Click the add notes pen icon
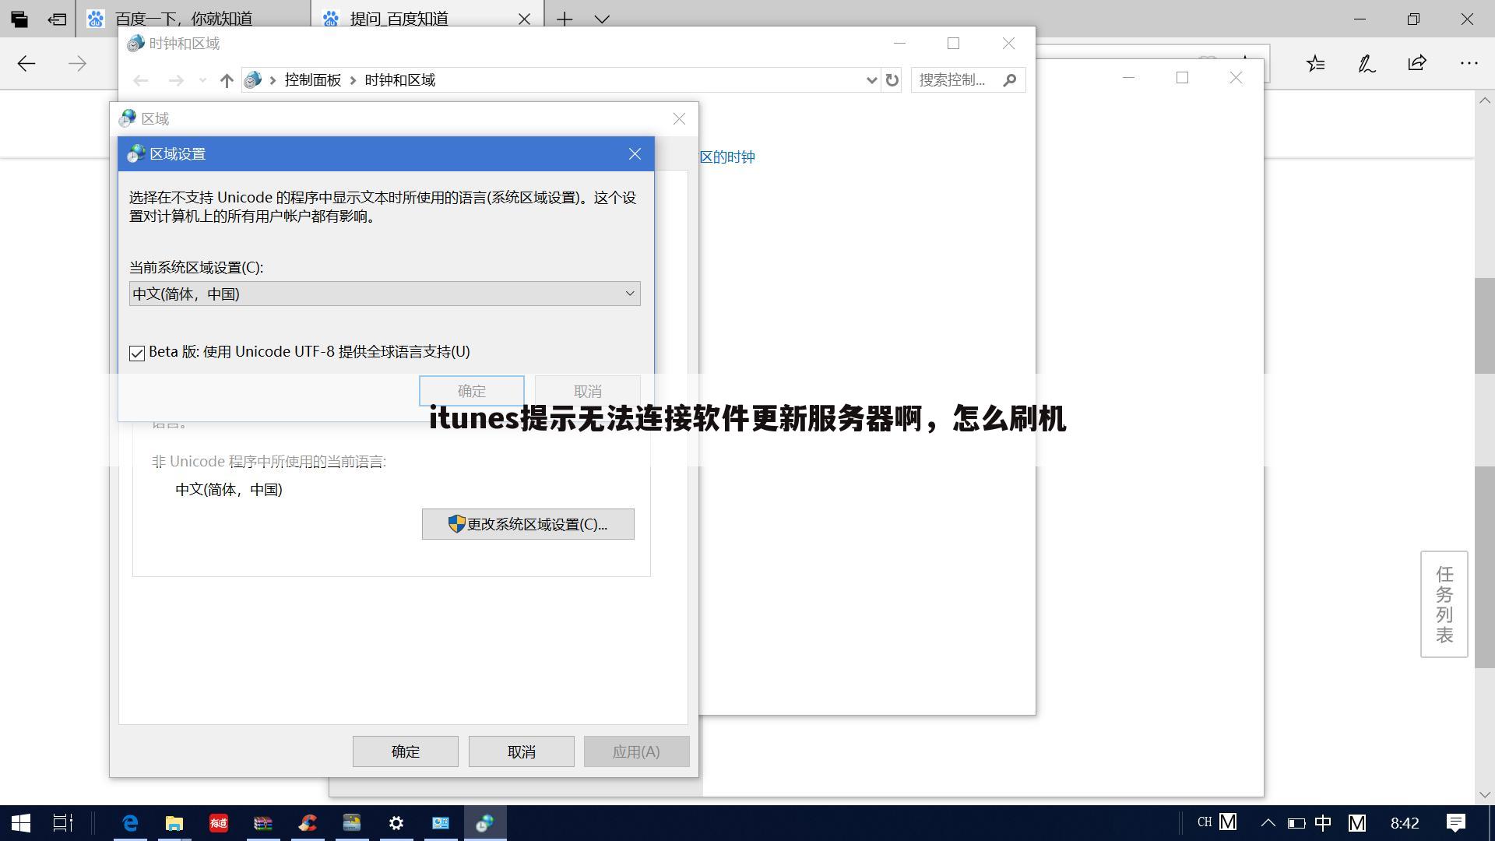Screen dimensions: 1495x841 tap(1367, 63)
